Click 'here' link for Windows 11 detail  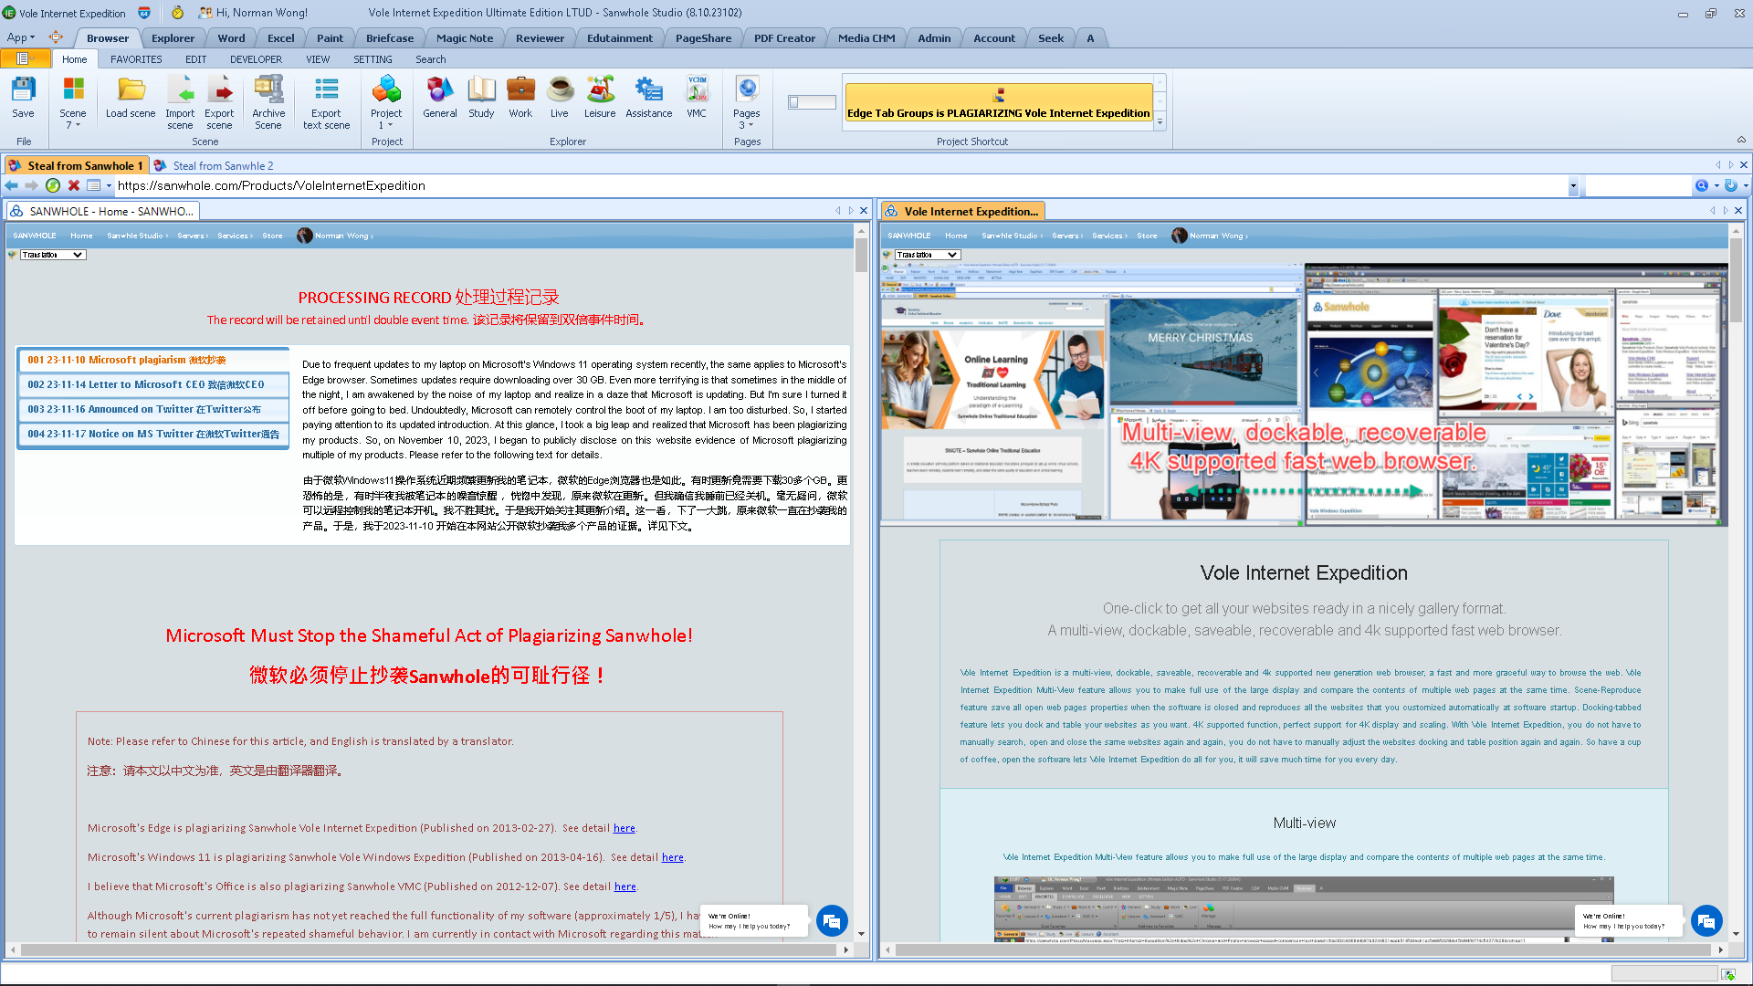coord(672,857)
